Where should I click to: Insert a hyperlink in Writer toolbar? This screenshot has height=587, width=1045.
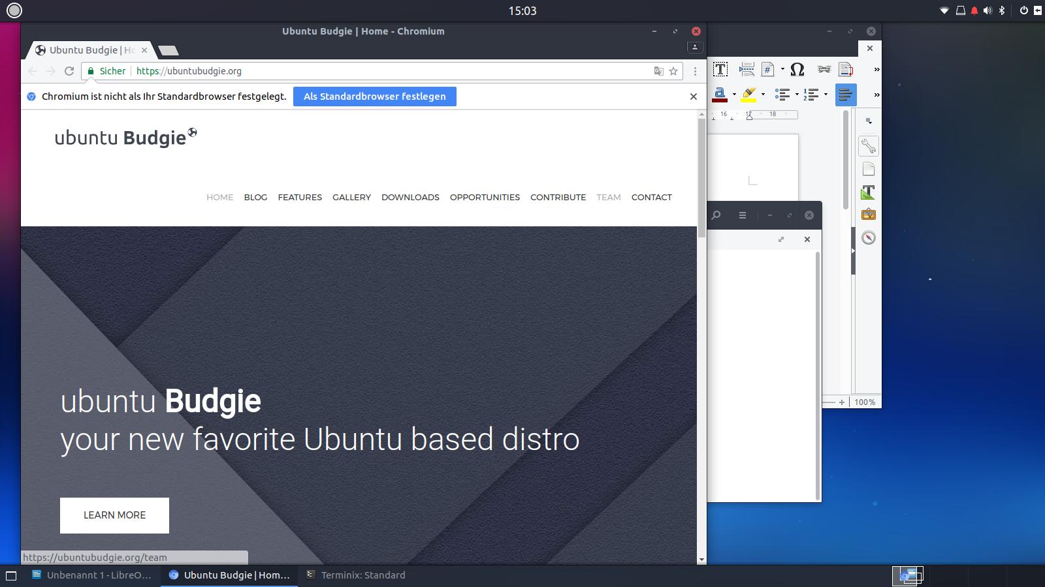tap(824, 69)
